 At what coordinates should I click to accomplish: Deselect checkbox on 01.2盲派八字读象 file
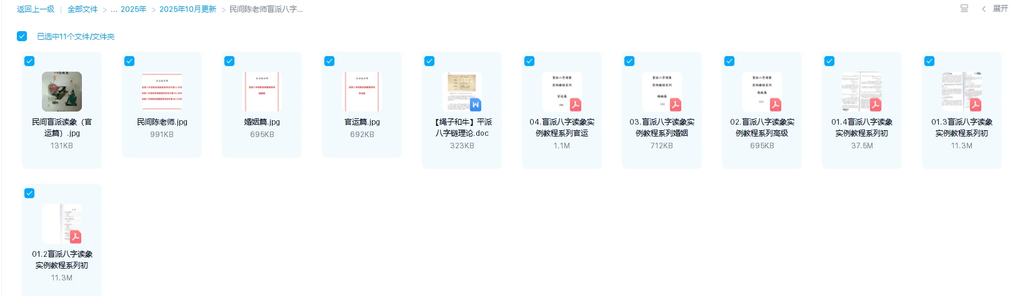click(x=29, y=193)
